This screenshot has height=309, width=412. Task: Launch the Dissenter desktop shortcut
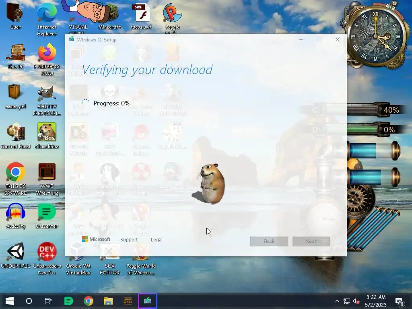click(x=47, y=216)
